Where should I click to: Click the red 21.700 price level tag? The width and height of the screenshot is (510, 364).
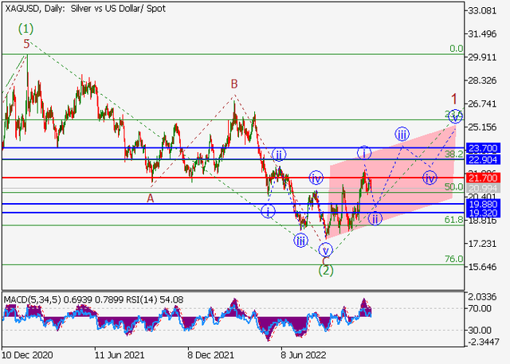484,177
